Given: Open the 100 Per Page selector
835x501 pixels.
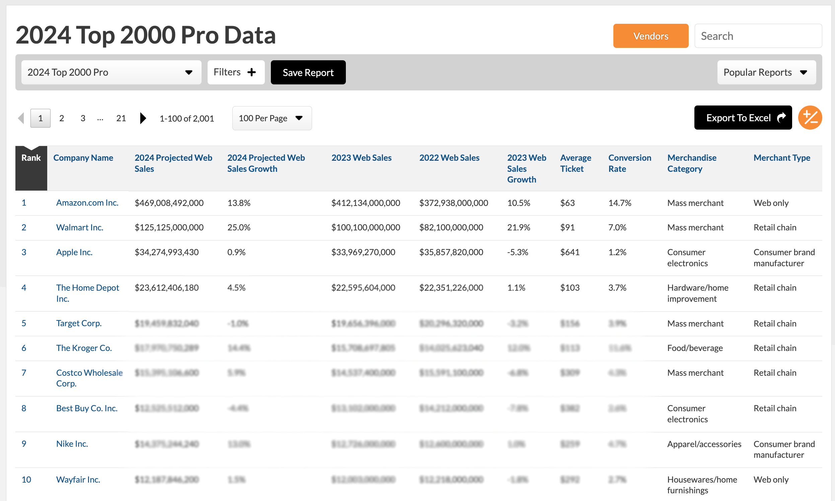Looking at the screenshot, I should [272, 118].
